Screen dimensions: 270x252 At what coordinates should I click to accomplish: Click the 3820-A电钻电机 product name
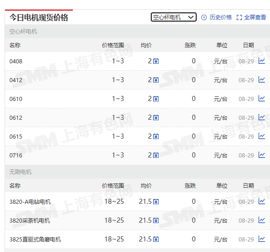(x=30, y=202)
